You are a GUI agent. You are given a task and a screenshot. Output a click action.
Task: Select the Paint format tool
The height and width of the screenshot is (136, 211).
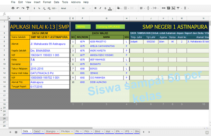click(x=28, y=8)
